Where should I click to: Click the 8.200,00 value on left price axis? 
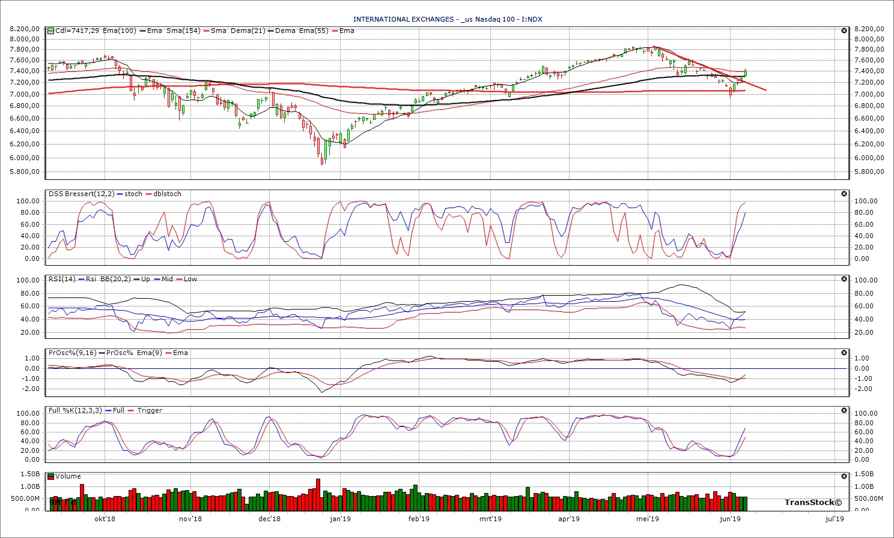(25, 28)
